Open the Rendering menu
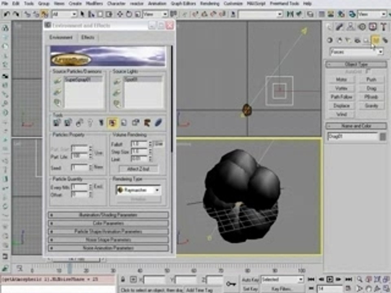Image resolution: width=391 pixels, height=293 pixels. [x=210, y=4]
